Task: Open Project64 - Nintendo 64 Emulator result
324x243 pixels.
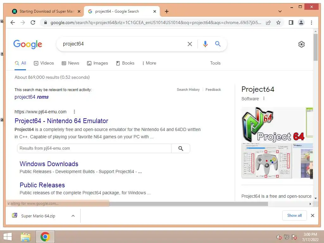Action: 61,121
